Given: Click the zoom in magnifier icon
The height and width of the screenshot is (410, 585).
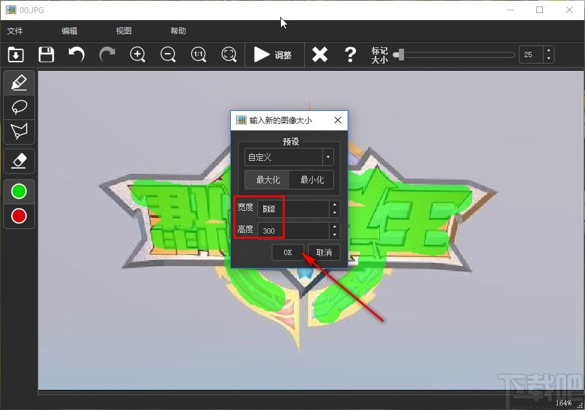Looking at the screenshot, I should (137, 54).
